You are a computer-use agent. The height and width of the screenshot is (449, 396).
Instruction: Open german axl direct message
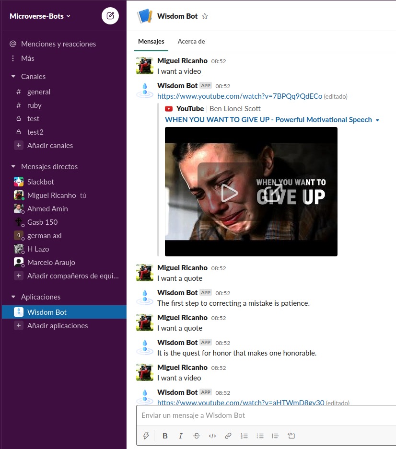64,236
